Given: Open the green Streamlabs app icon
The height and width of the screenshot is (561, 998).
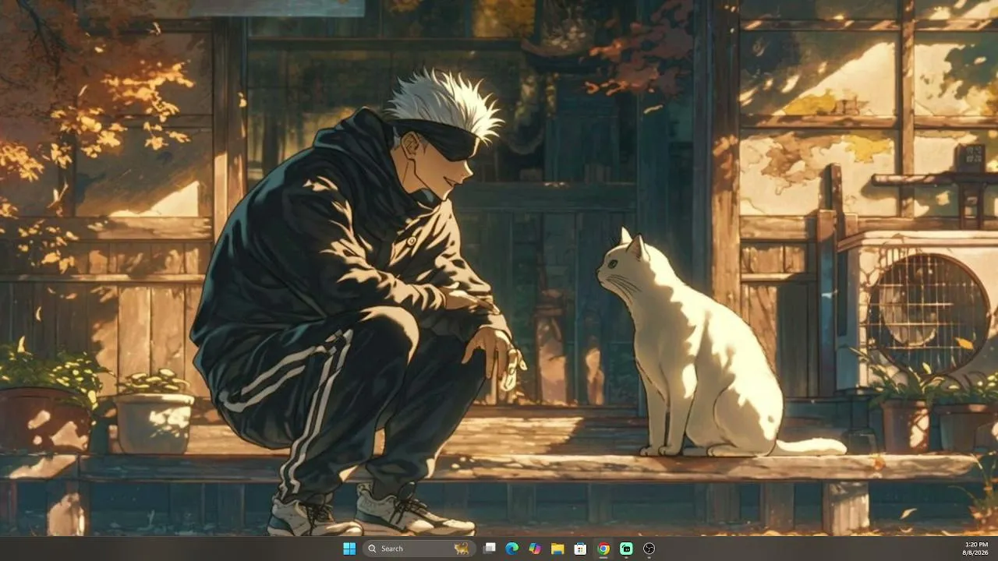Looking at the screenshot, I should 626,549.
